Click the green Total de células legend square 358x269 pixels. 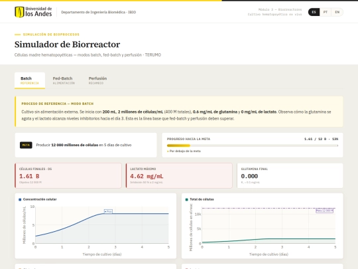[x=186, y=199]
